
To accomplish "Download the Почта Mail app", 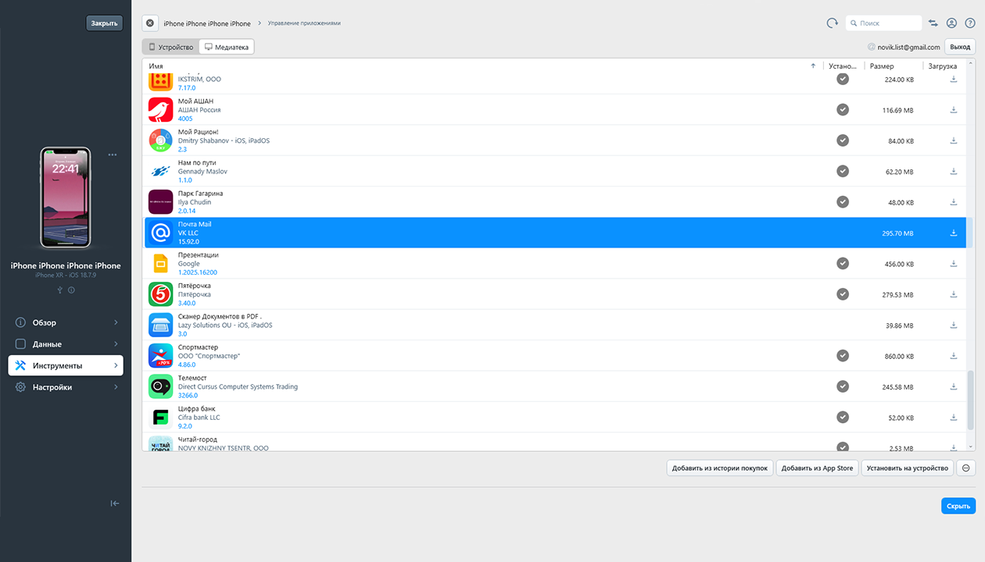I will (x=954, y=233).
